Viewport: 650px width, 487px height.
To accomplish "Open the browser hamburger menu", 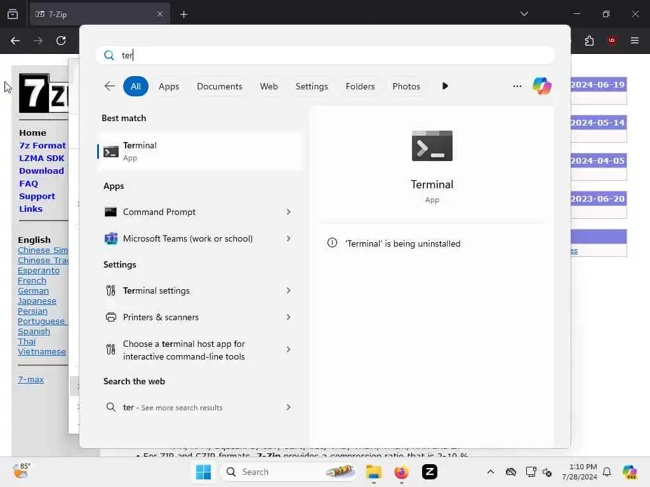I will (x=635, y=41).
